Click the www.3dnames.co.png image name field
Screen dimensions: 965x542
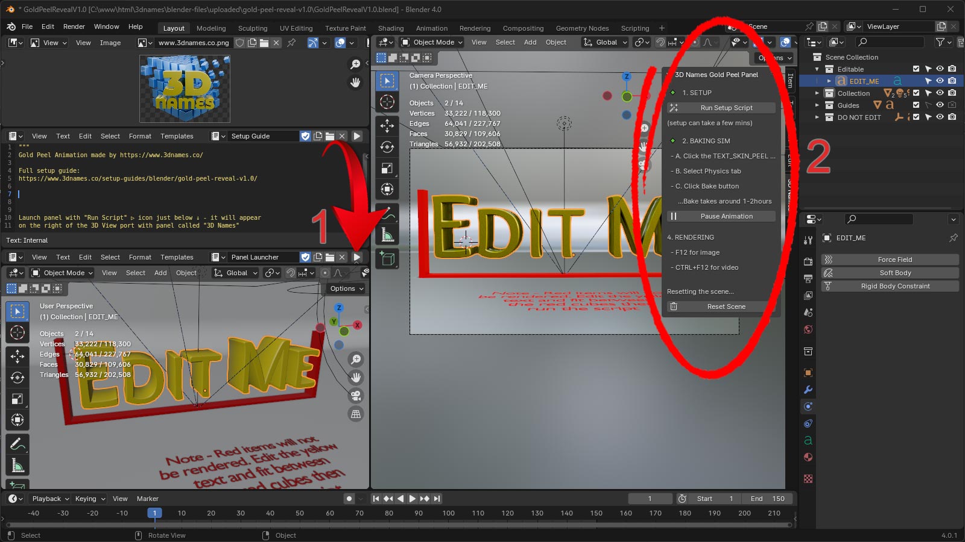tap(193, 43)
